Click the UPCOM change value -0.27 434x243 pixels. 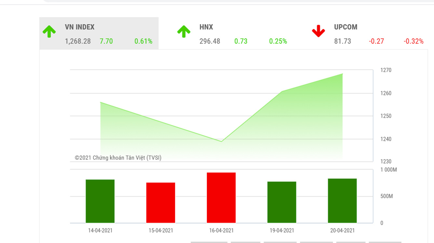(x=376, y=41)
